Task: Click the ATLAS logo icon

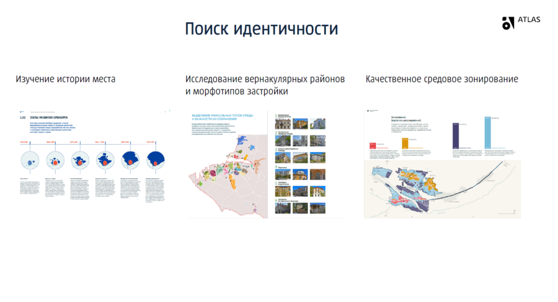Action: [508, 23]
